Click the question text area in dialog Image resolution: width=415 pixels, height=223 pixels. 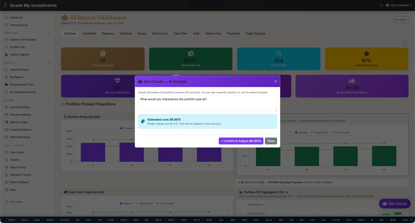pos(208,104)
